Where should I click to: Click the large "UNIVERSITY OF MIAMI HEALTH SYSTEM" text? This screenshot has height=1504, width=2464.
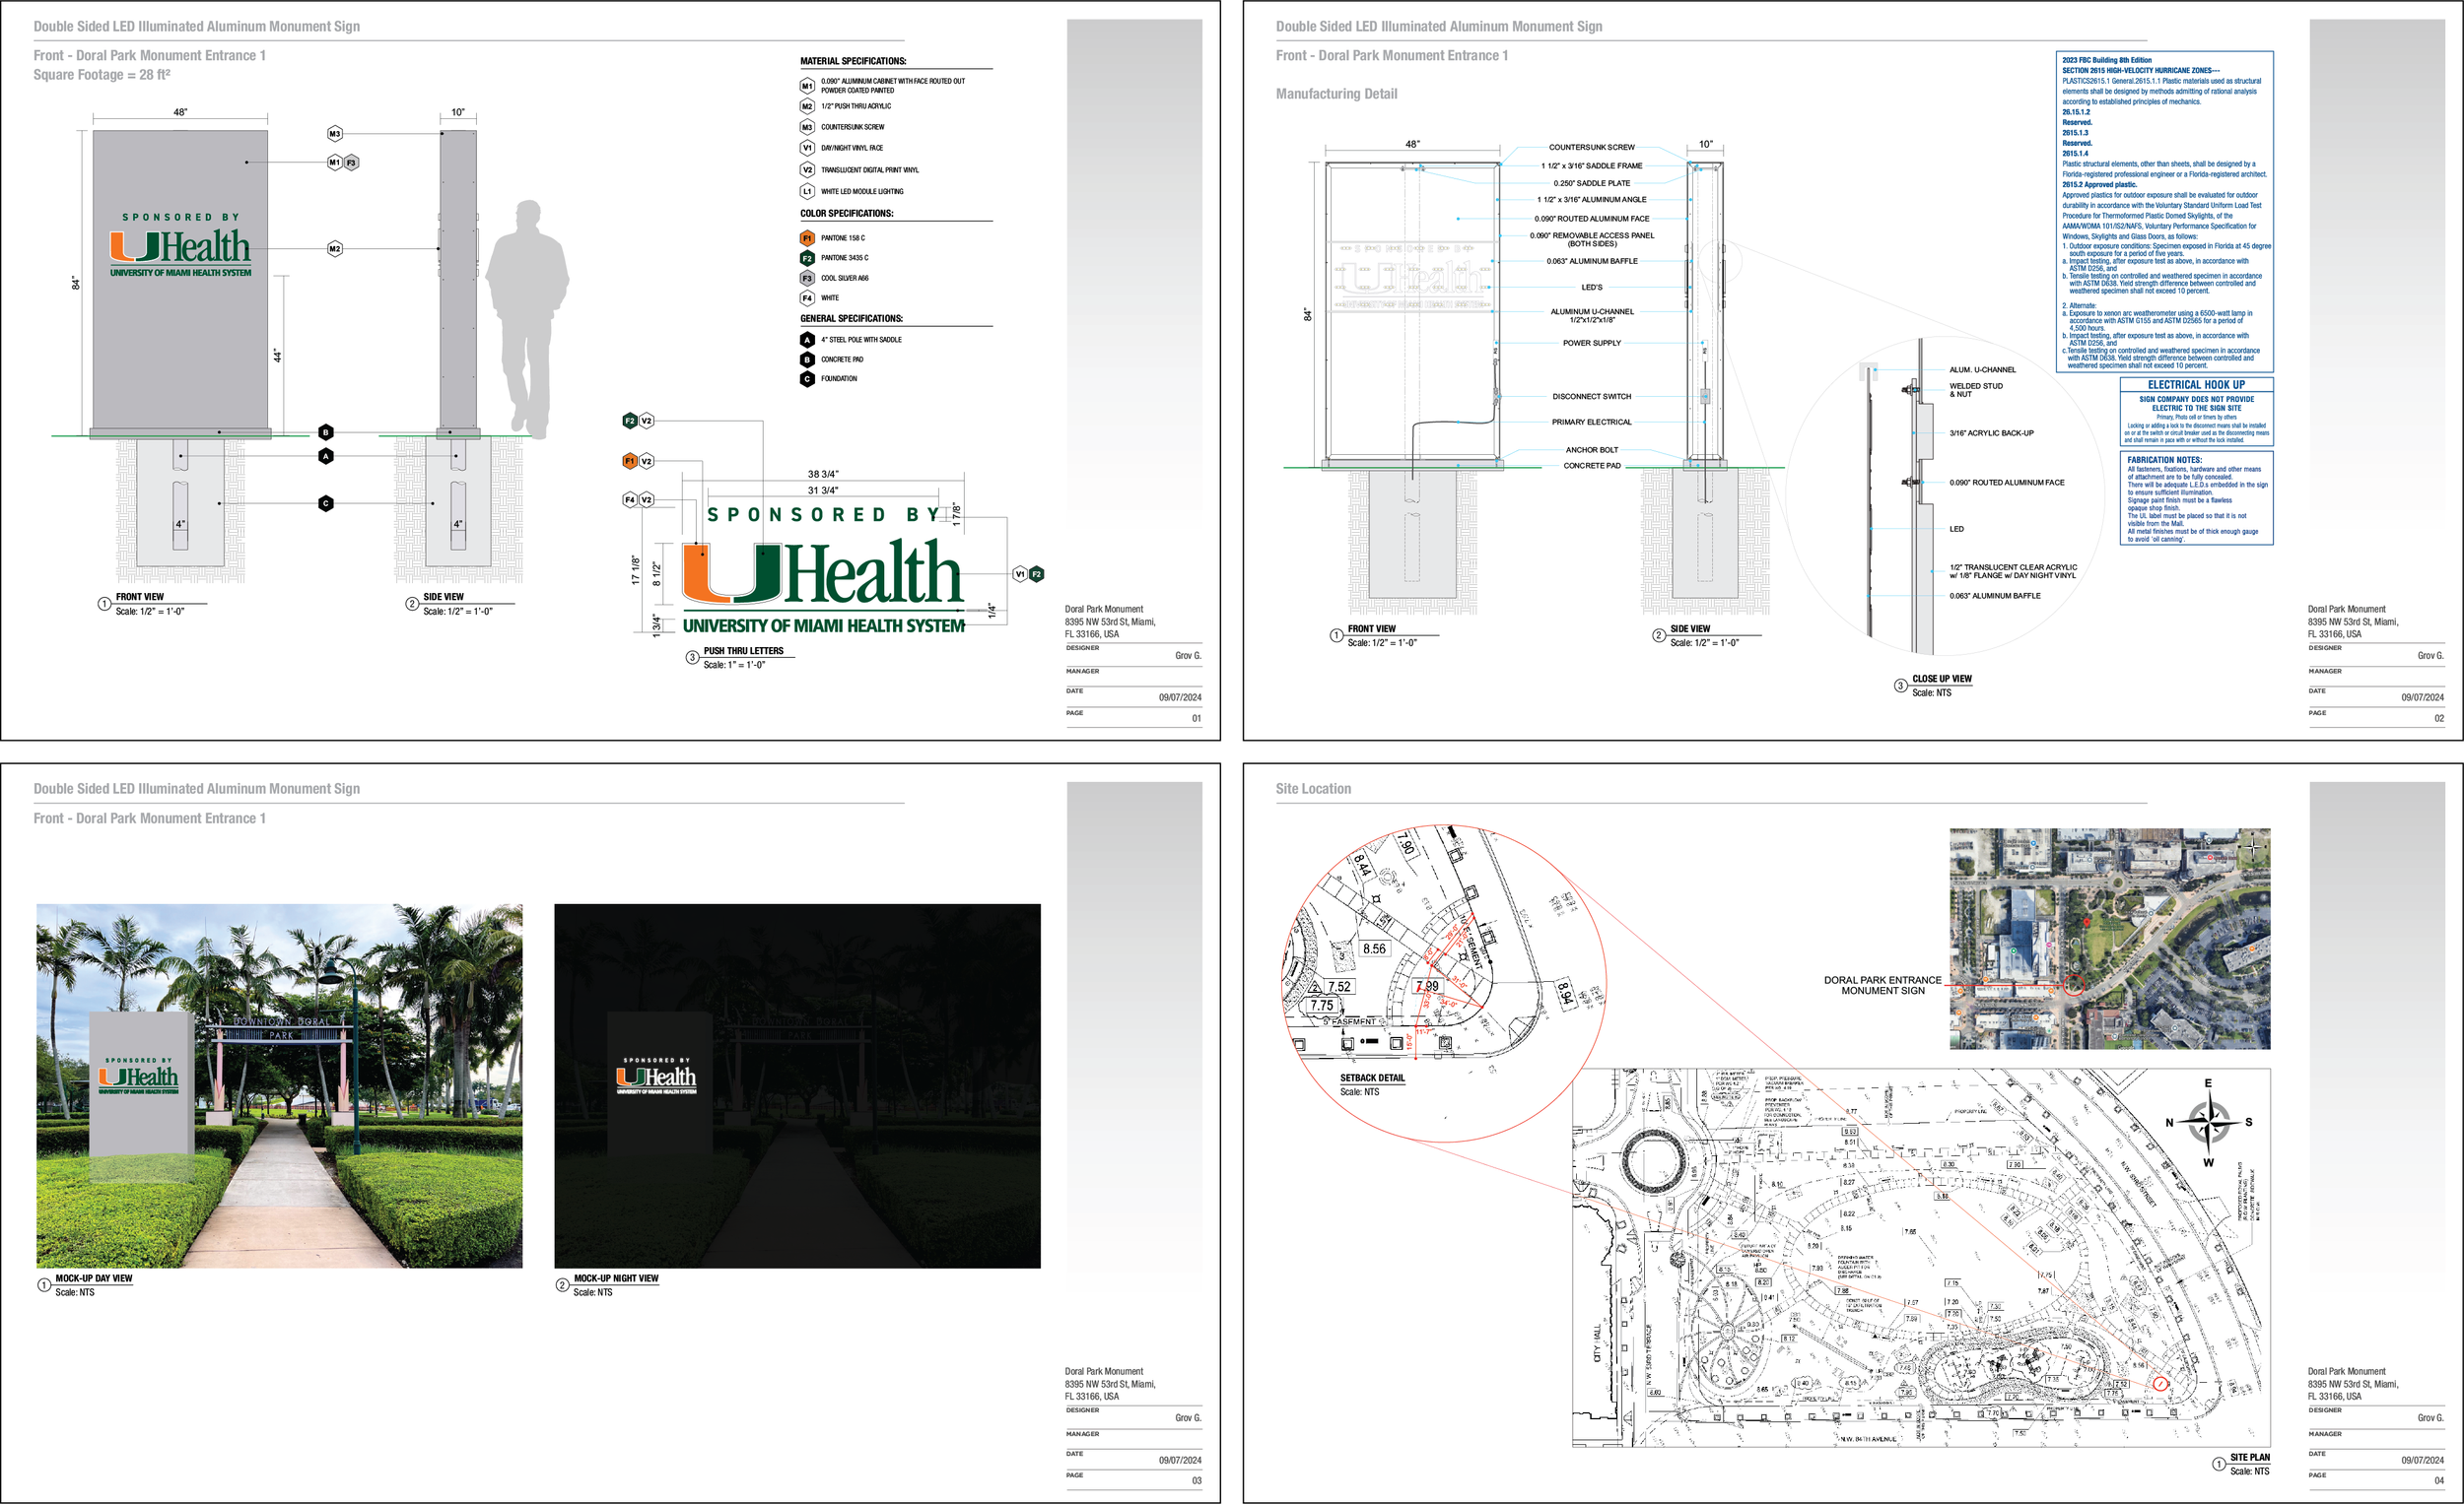824,625
